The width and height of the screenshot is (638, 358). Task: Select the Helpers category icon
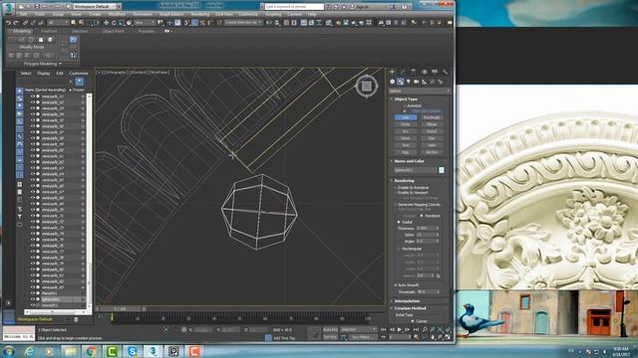coord(425,82)
